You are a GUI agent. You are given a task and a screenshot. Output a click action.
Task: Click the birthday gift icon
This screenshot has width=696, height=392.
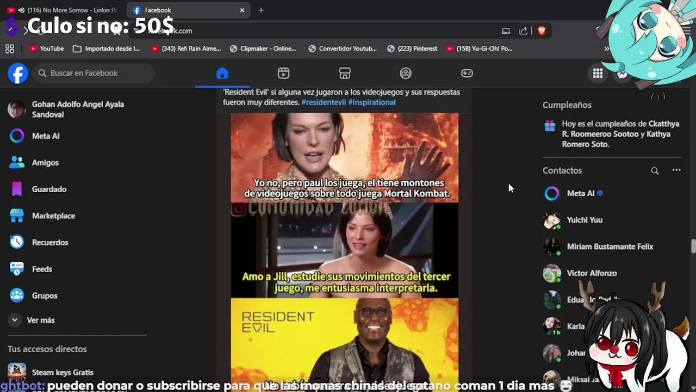(x=550, y=126)
